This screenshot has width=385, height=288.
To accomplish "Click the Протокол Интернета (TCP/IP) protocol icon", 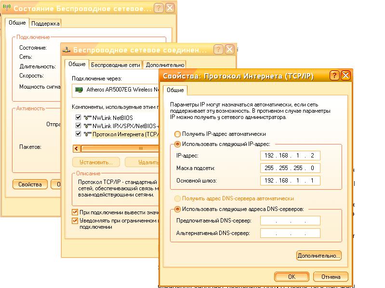I will [x=87, y=134].
